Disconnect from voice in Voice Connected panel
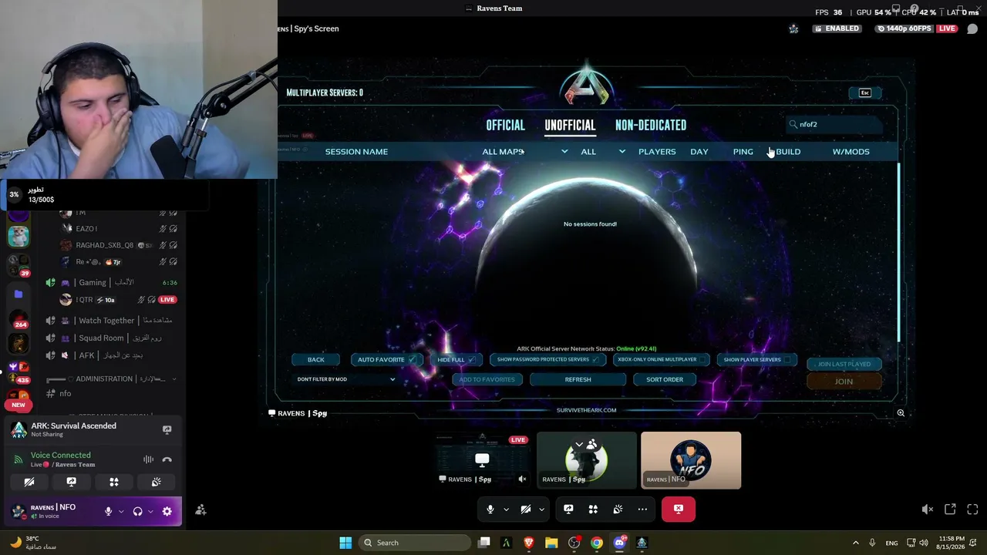The height and width of the screenshot is (555, 987). point(167,459)
